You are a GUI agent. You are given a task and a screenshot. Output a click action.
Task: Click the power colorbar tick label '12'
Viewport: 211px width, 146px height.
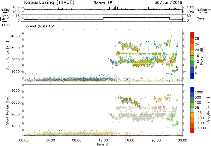click(x=197, y=62)
